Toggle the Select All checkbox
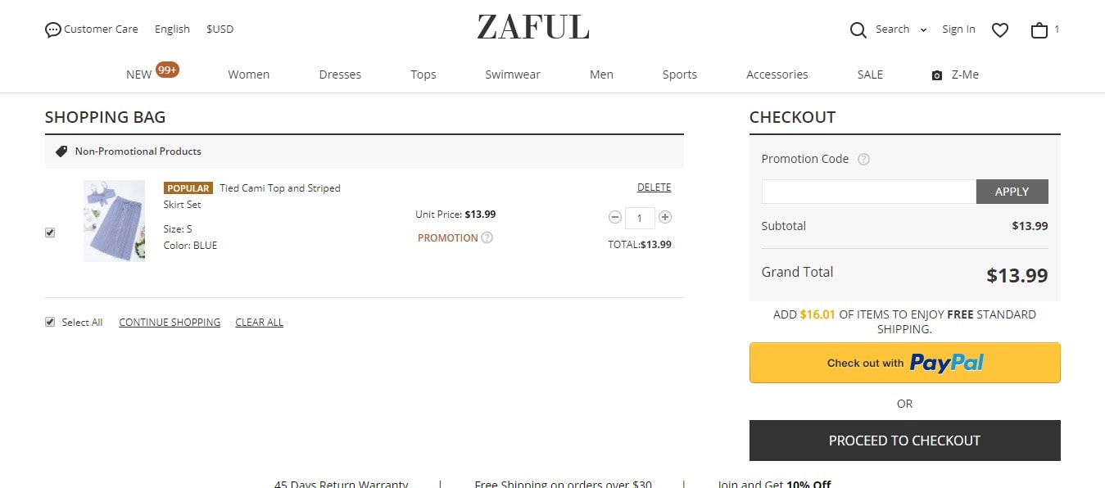1105x488 pixels. click(x=50, y=322)
